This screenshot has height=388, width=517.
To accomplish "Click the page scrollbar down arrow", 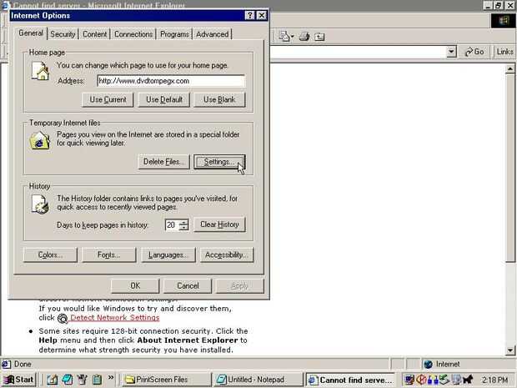I will coord(510,350).
